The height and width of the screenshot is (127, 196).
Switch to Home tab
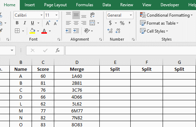[10, 5]
